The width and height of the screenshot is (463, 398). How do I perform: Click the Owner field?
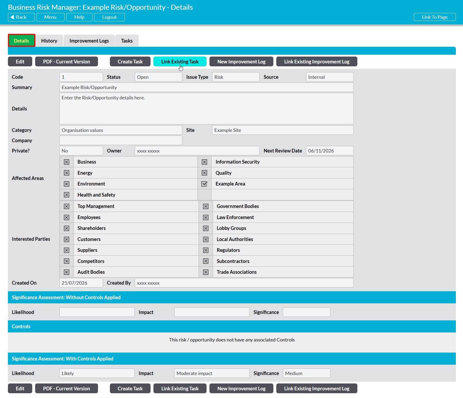197,151
